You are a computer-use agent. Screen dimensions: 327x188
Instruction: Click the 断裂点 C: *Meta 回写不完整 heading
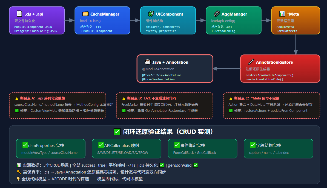click(x=257, y=98)
